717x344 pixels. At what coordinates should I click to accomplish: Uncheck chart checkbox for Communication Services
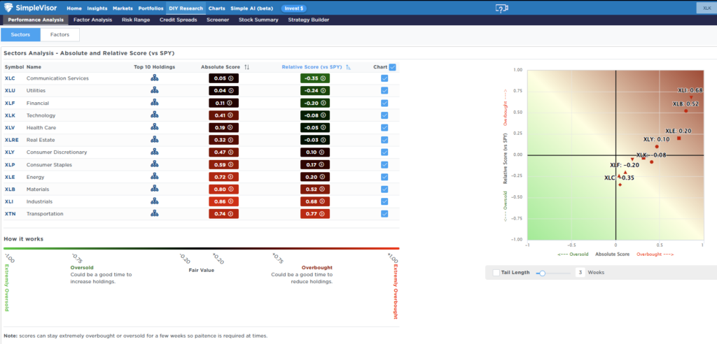[384, 78]
